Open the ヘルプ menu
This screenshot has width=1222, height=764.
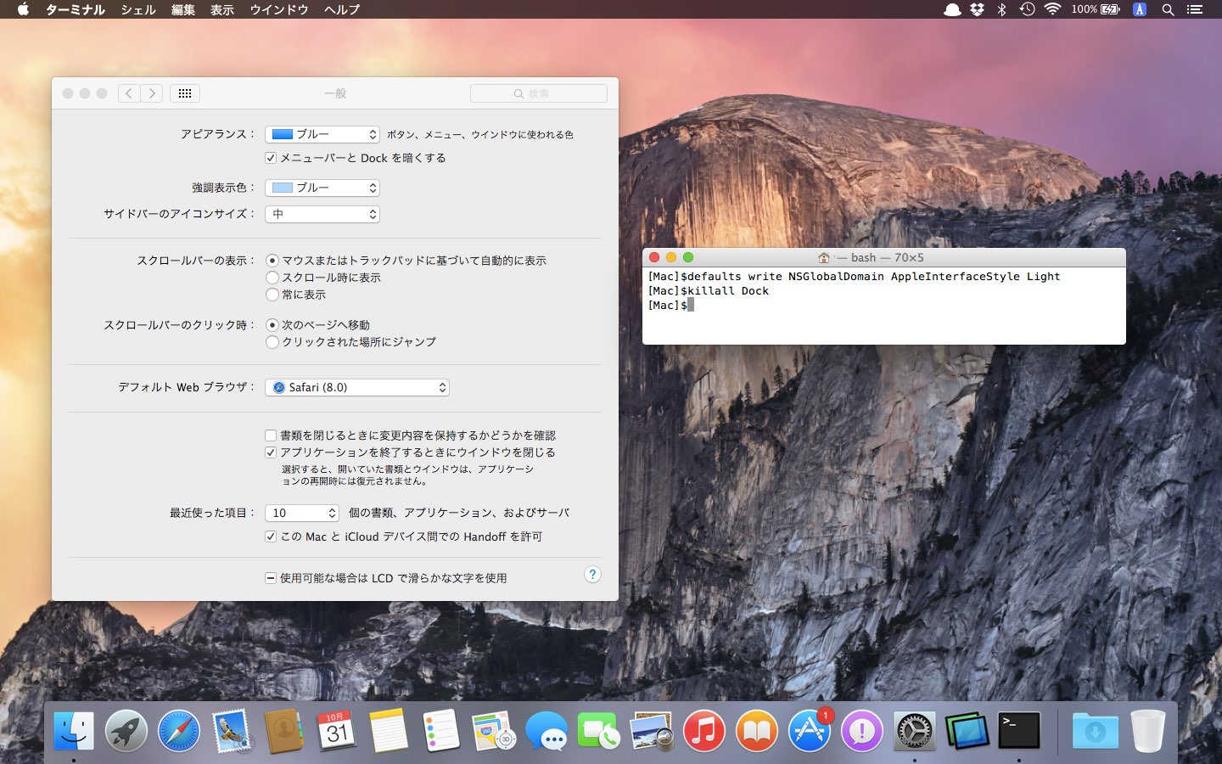tap(342, 9)
